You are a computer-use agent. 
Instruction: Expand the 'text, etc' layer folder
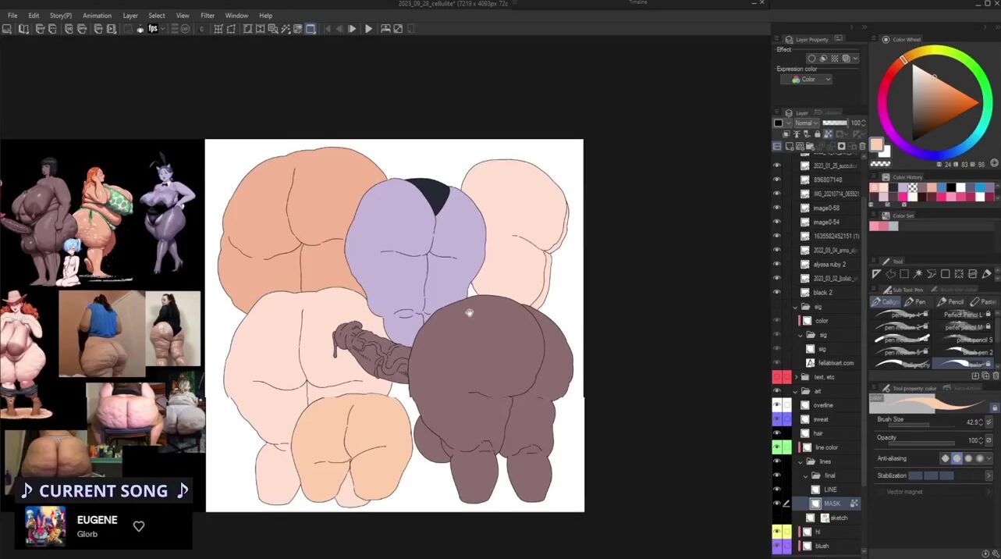point(795,377)
